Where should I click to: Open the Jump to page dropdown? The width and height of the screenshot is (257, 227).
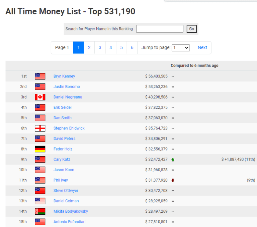(181, 48)
